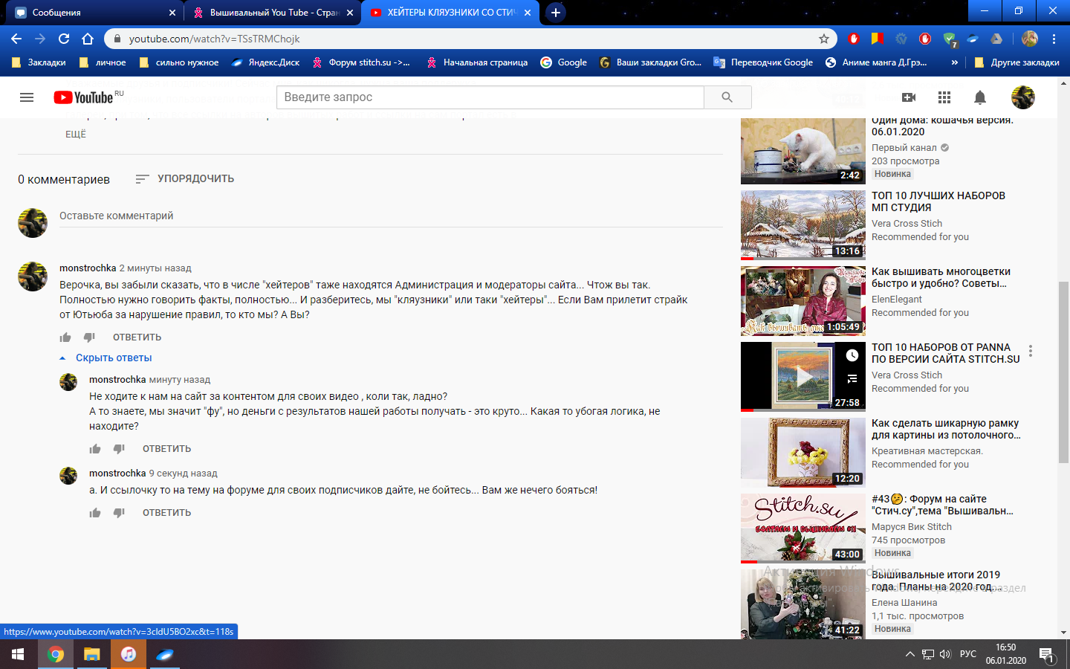Open the ТОП 10 ЛУЧШИХ НАБОРОВ thumbnail
This screenshot has width=1070, height=669.
tap(802, 224)
